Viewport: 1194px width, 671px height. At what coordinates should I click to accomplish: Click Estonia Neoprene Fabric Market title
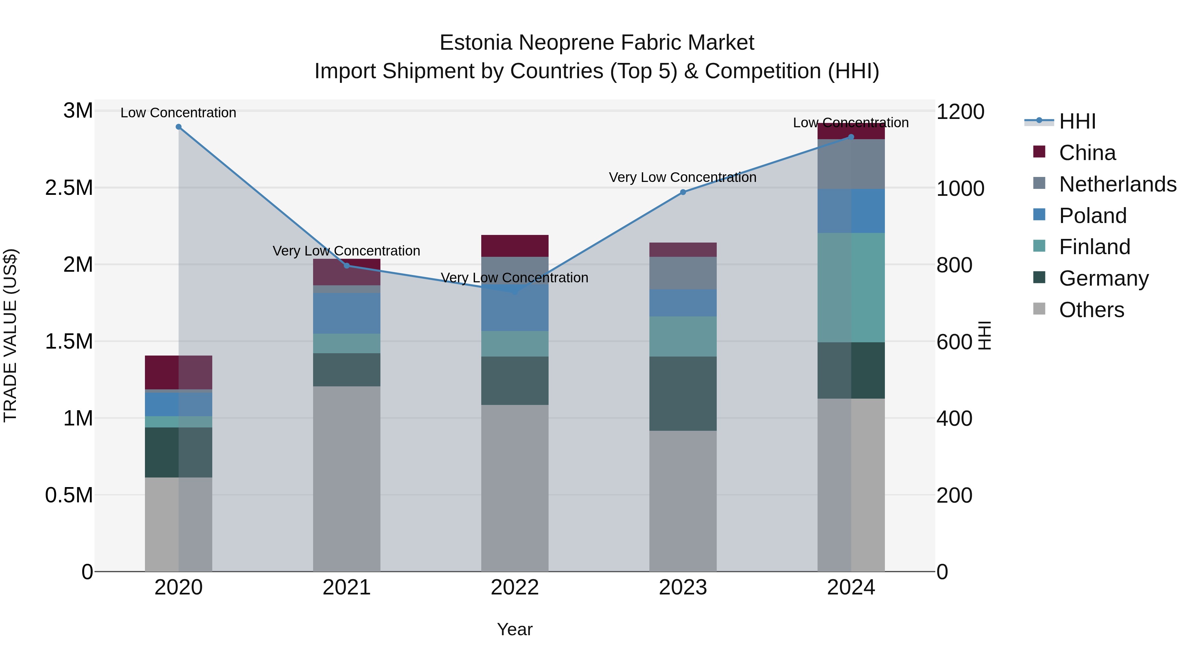[597, 43]
